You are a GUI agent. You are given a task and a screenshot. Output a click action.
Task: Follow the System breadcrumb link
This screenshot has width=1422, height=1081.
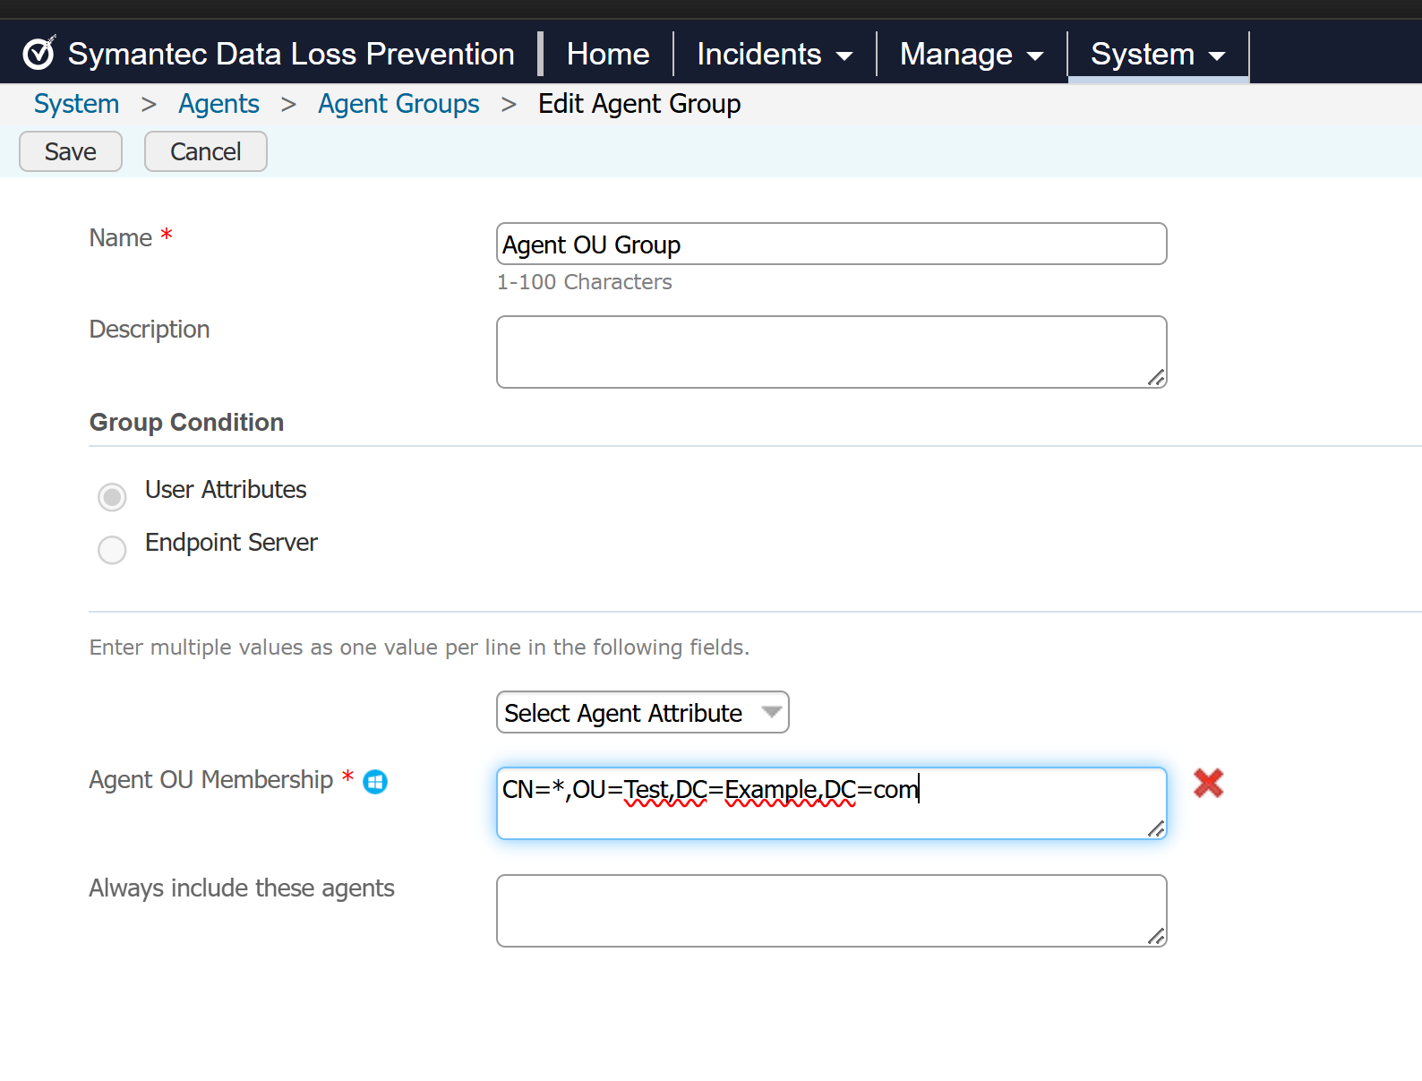pyautogui.click(x=76, y=104)
